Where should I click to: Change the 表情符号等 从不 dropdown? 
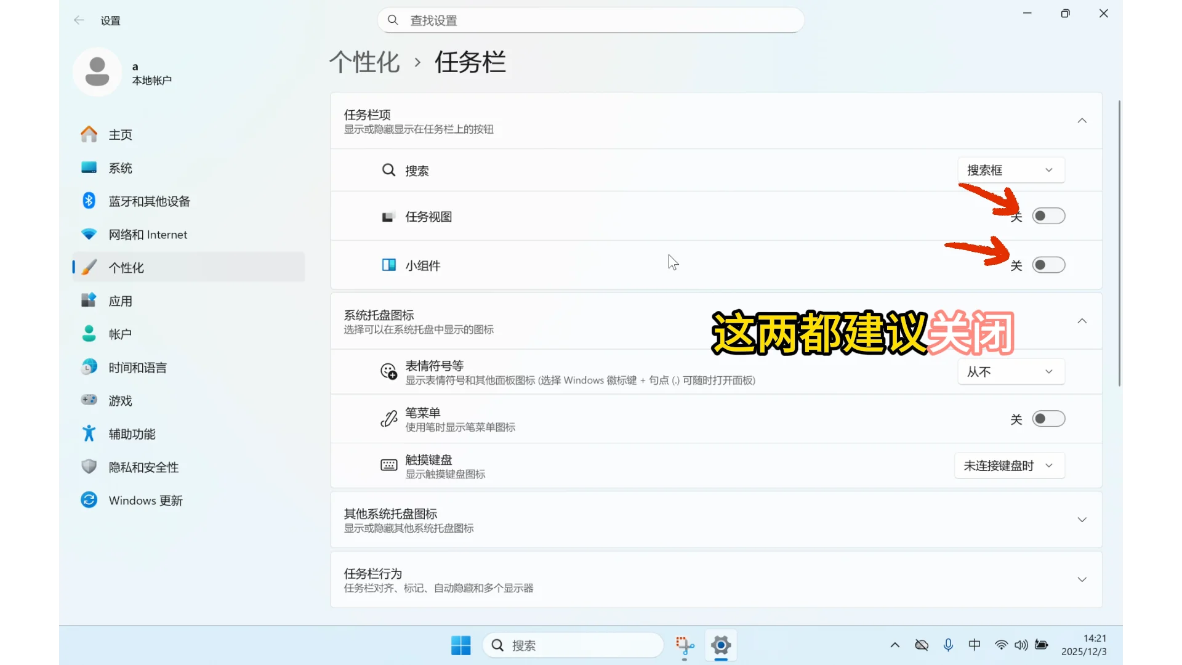coord(1010,371)
